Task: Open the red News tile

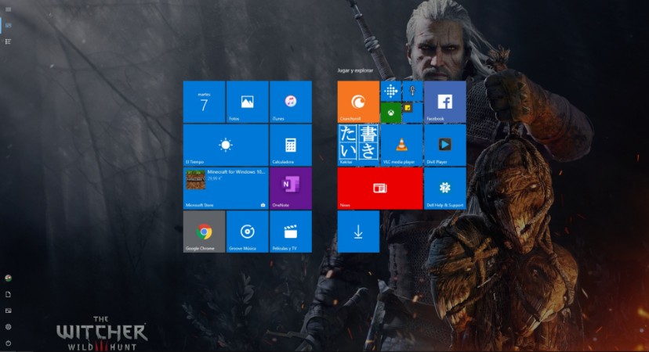Action: [380, 189]
